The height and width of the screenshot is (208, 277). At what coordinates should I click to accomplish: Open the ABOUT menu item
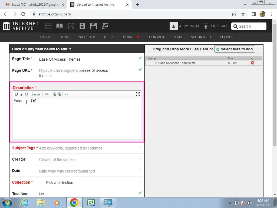45,37
